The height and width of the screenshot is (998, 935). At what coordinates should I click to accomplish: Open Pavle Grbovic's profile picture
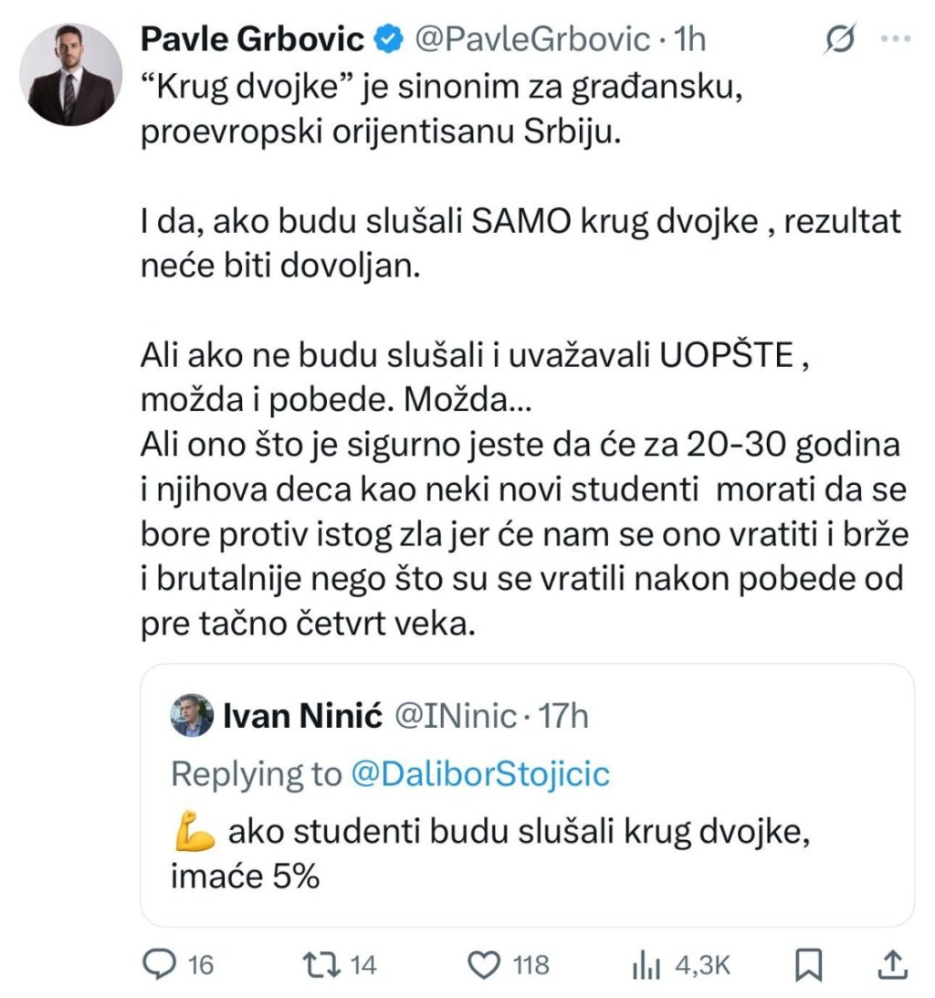tap(69, 75)
